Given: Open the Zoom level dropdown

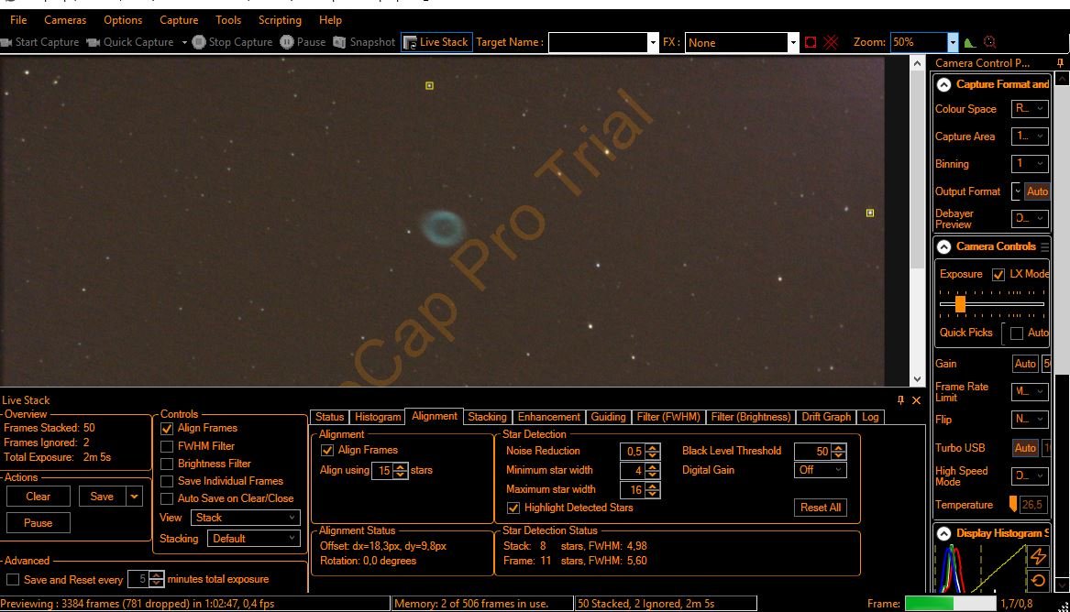Looking at the screenshot, I should pos(953,42).
